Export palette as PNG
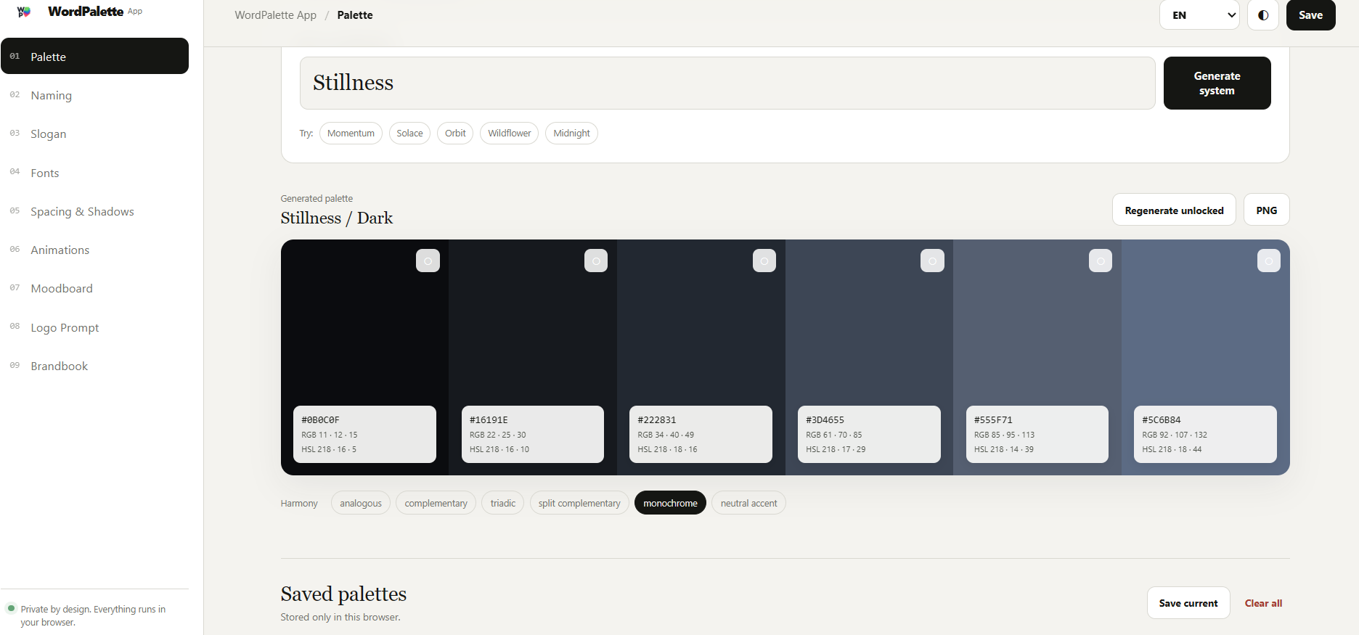Image resolution: width=1359 pixels, height=635 pixels. pyautogui.click(x=1266, y=210)
